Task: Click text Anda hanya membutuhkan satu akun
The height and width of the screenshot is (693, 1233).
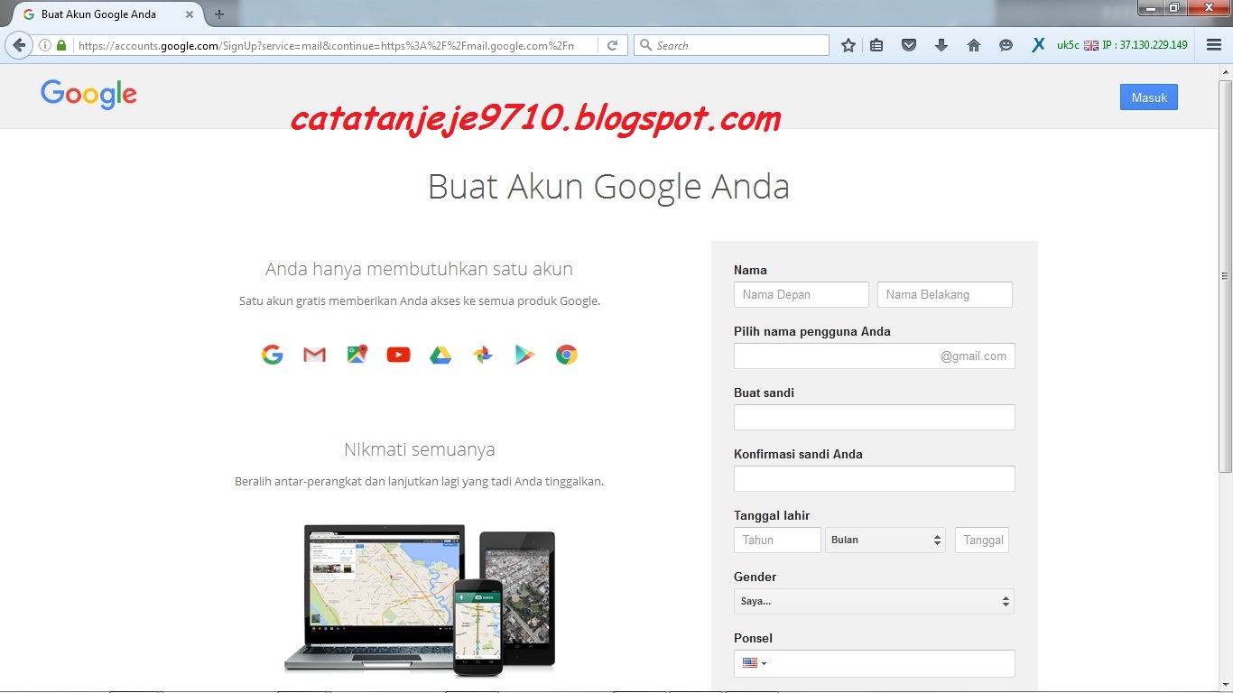Action: [x=419, y=269]
